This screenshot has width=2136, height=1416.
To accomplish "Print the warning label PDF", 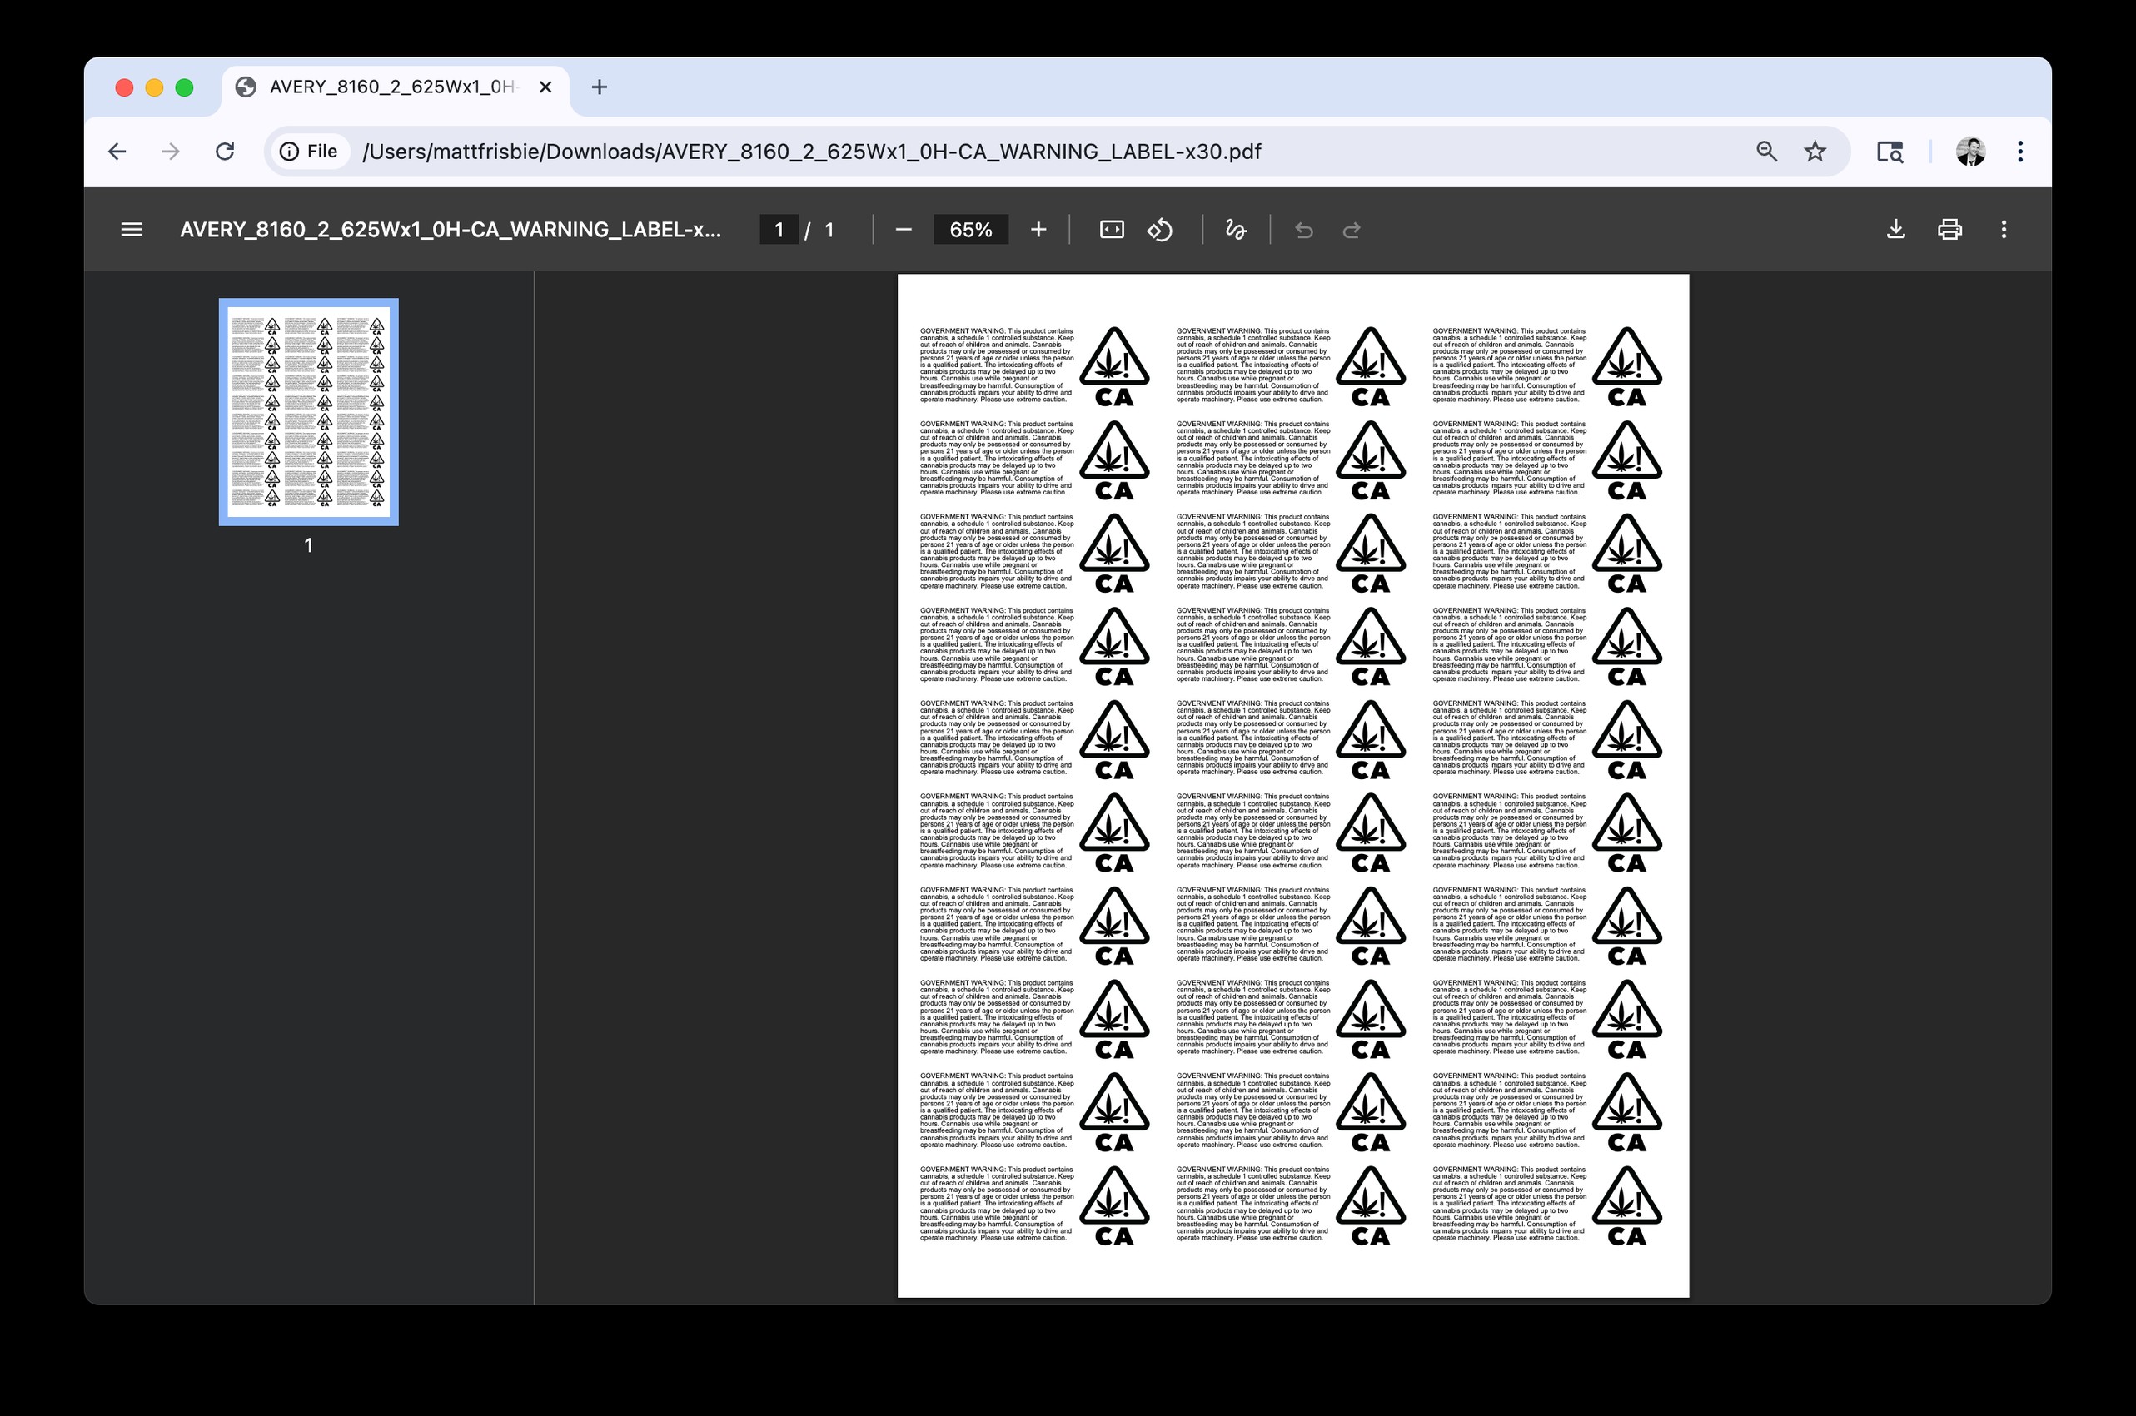I will pyautogui.click(x=1949, y=230).
